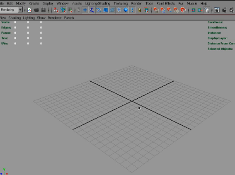The width and height of the screenshot is (235, 175).
Task: Collapse the snap buttons group handle
Action: [x=151, y=10]
